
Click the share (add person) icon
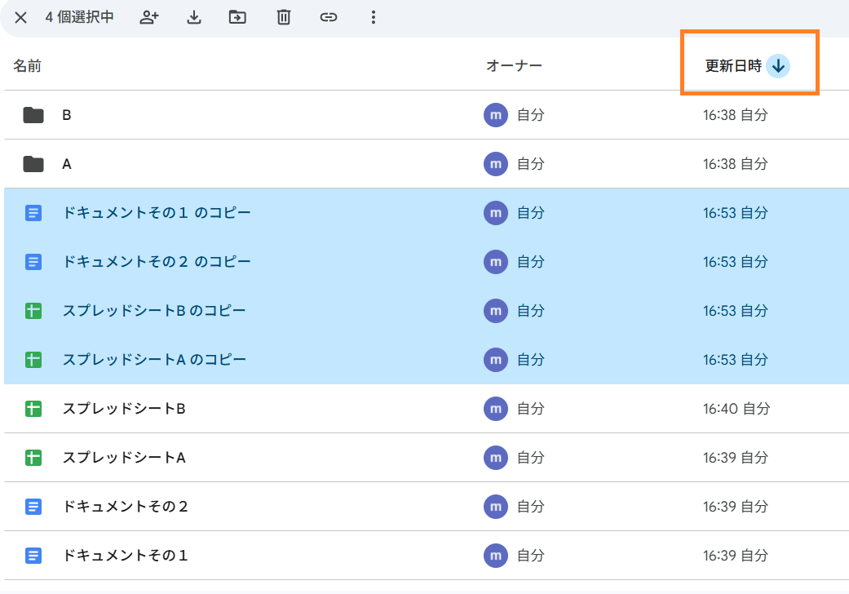click(148, 17)
